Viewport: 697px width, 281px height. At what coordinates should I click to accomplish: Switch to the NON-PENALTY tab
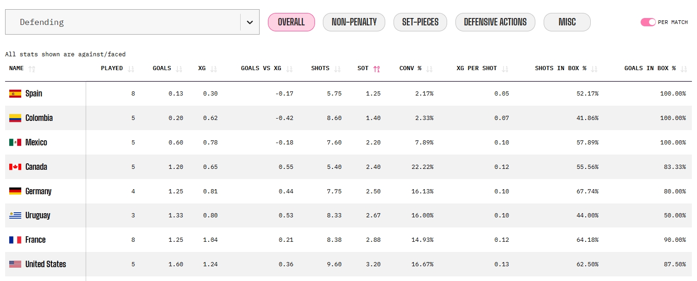coord(354,22)
